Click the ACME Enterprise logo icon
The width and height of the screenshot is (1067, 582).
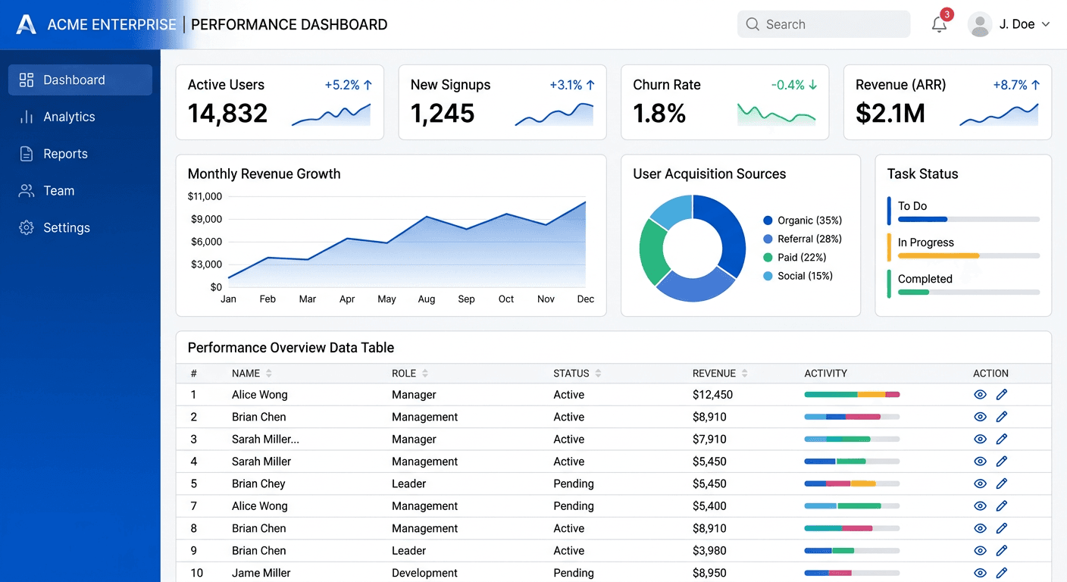[27, 24]
